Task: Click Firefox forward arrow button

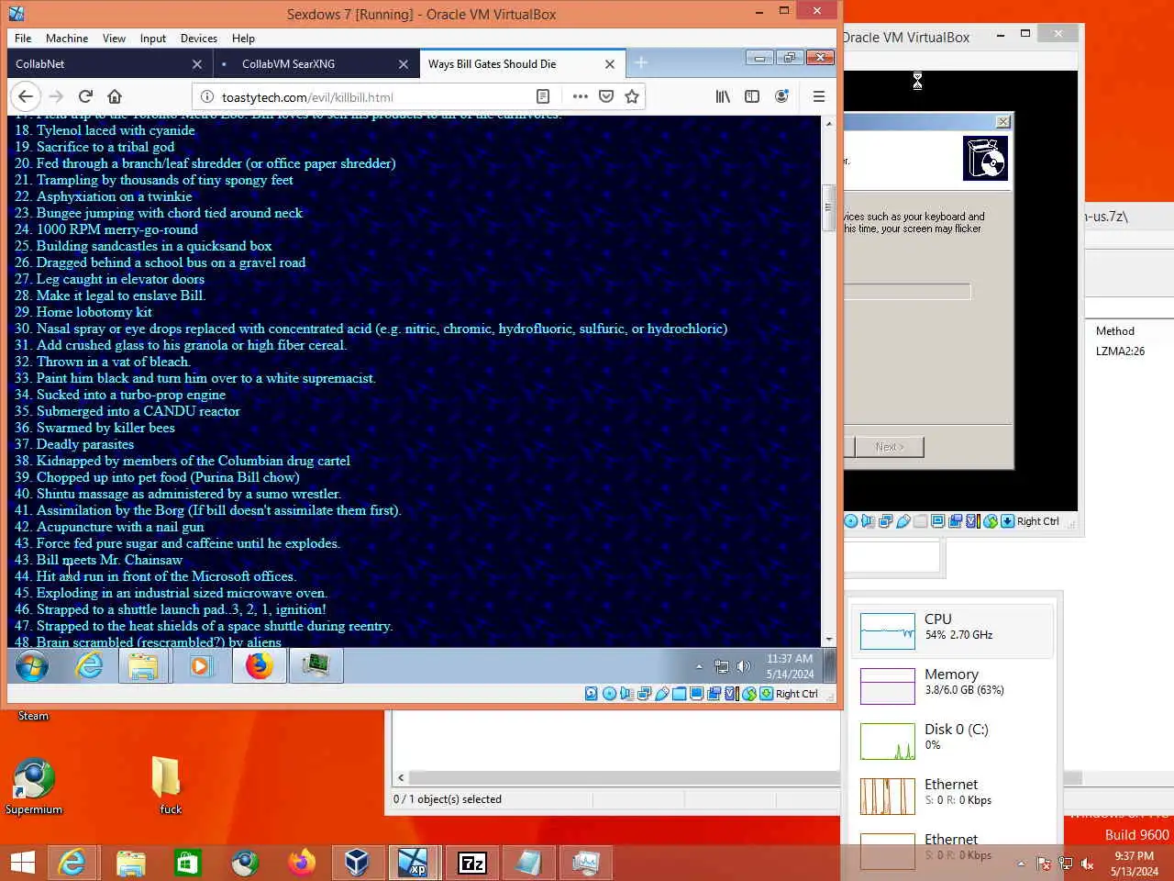Action: click(56, 96)
